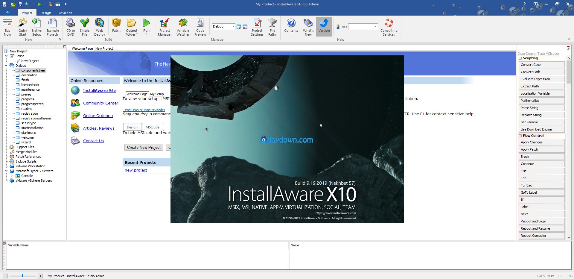Click the Buy Now ribbon icon
574x279 pixels.
coord(7,27)
